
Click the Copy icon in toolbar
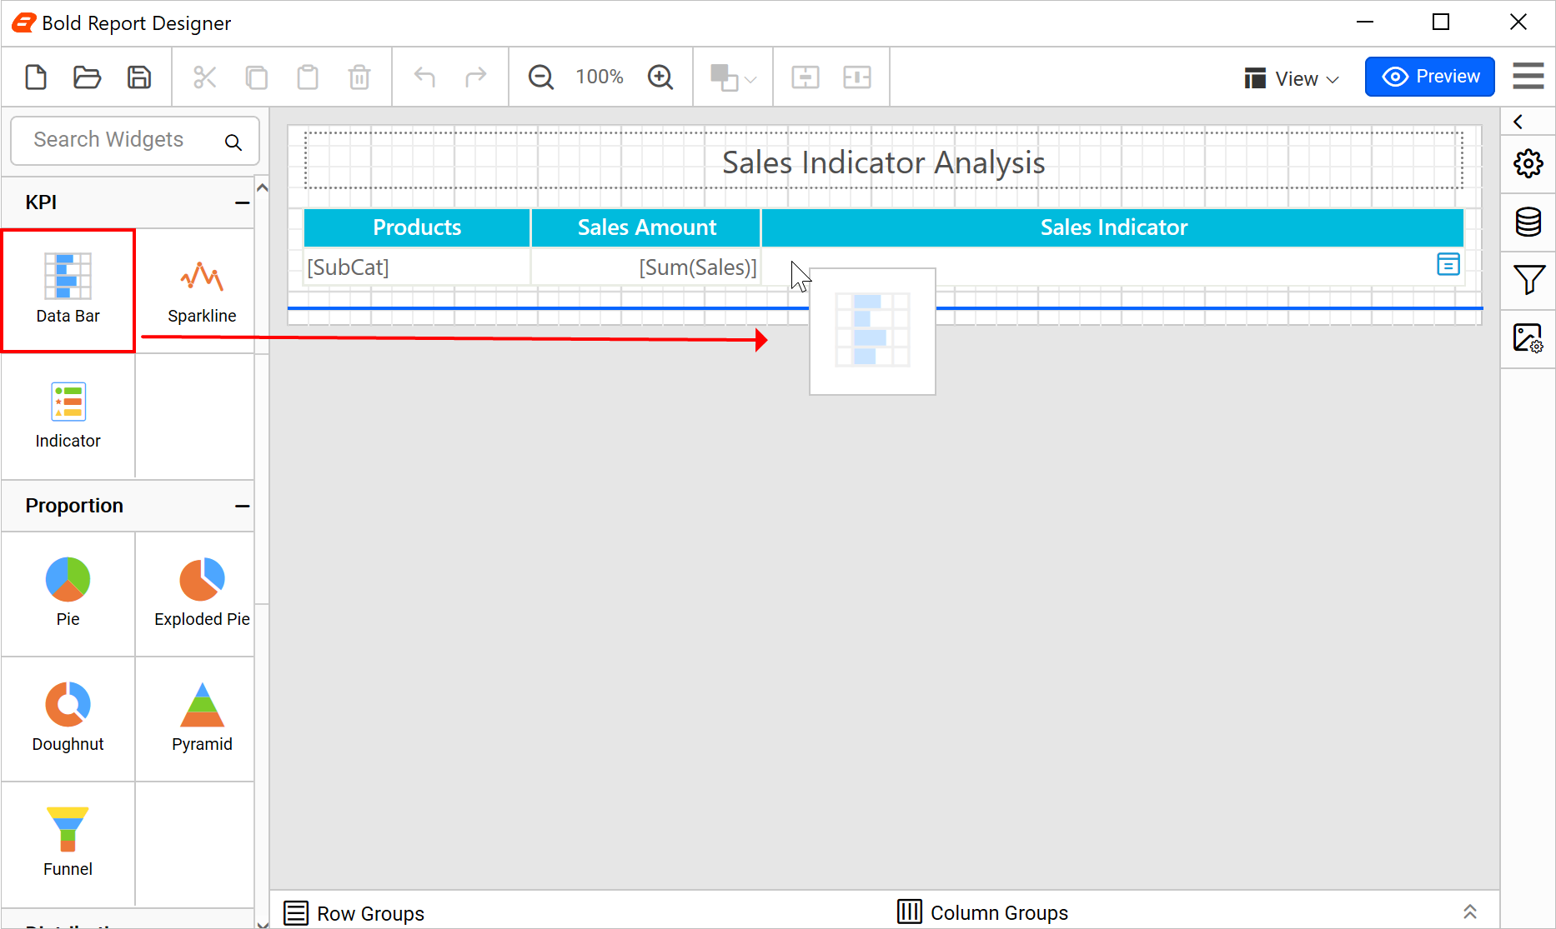pos(257,77)
